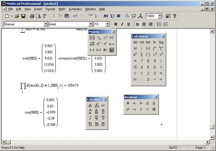Expand the Normal style dropdown
The image size is (216, 151).
[46, 24]
